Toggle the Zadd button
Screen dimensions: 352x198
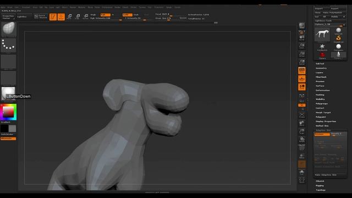127,15
